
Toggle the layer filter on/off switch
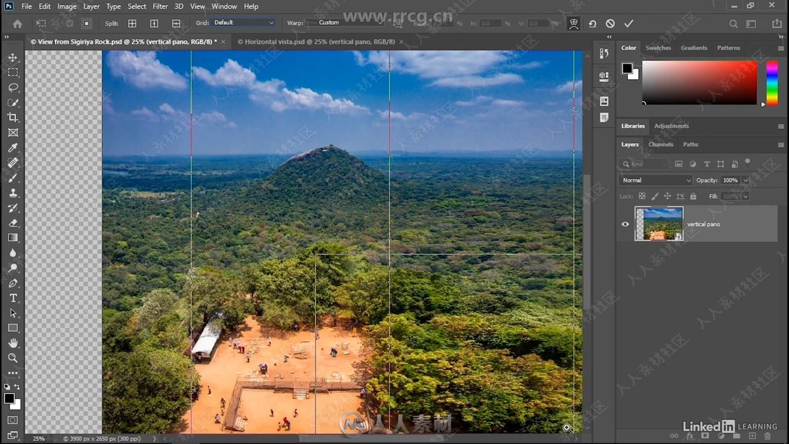748,162
